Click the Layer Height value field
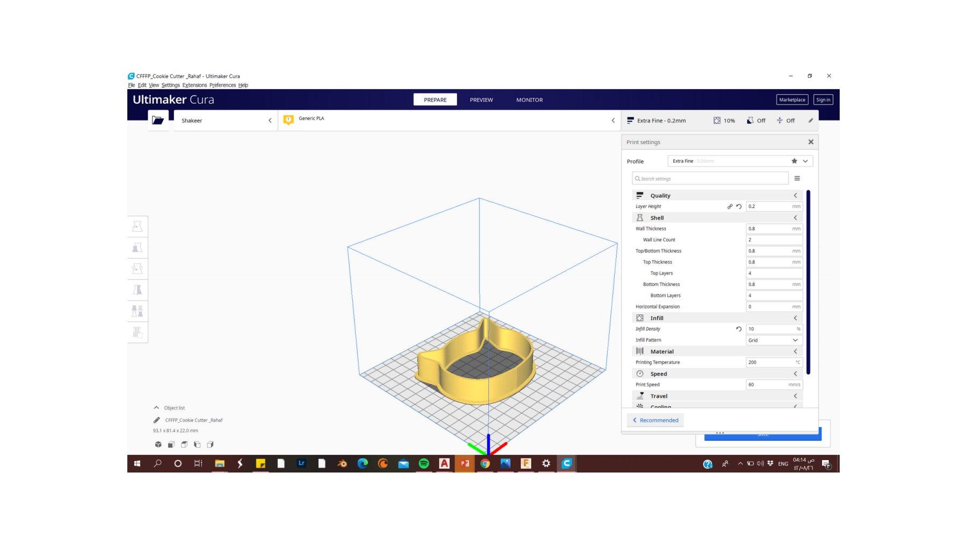The height and width of the screenshot is (544, 967). click(774, 206)
